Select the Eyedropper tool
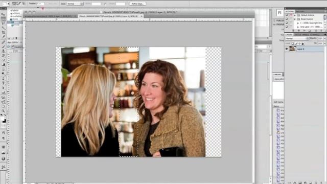The height and width of the screenshot is (184, 327). point(3,37)
